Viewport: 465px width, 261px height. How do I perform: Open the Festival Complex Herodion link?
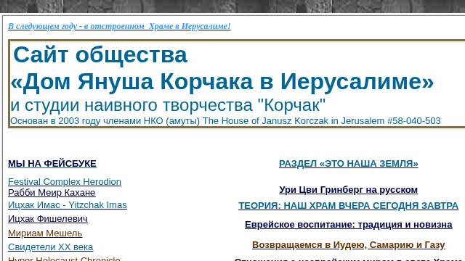[65, 182]
